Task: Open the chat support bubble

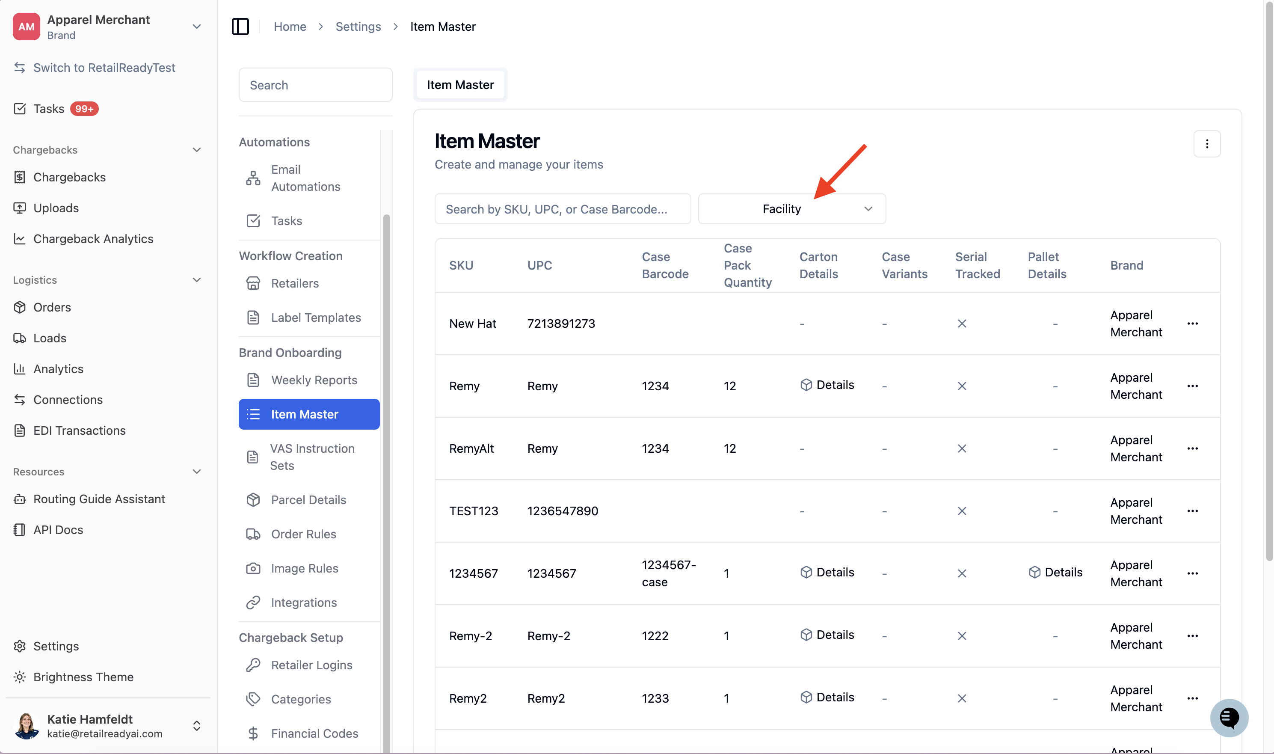Action: click(x=1229, y=718)
